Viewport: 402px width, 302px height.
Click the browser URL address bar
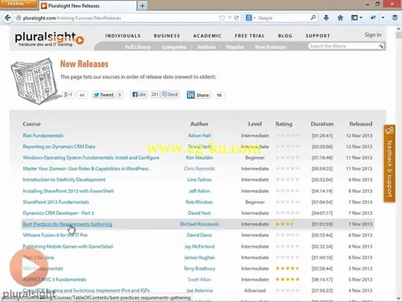click(118, 18)
